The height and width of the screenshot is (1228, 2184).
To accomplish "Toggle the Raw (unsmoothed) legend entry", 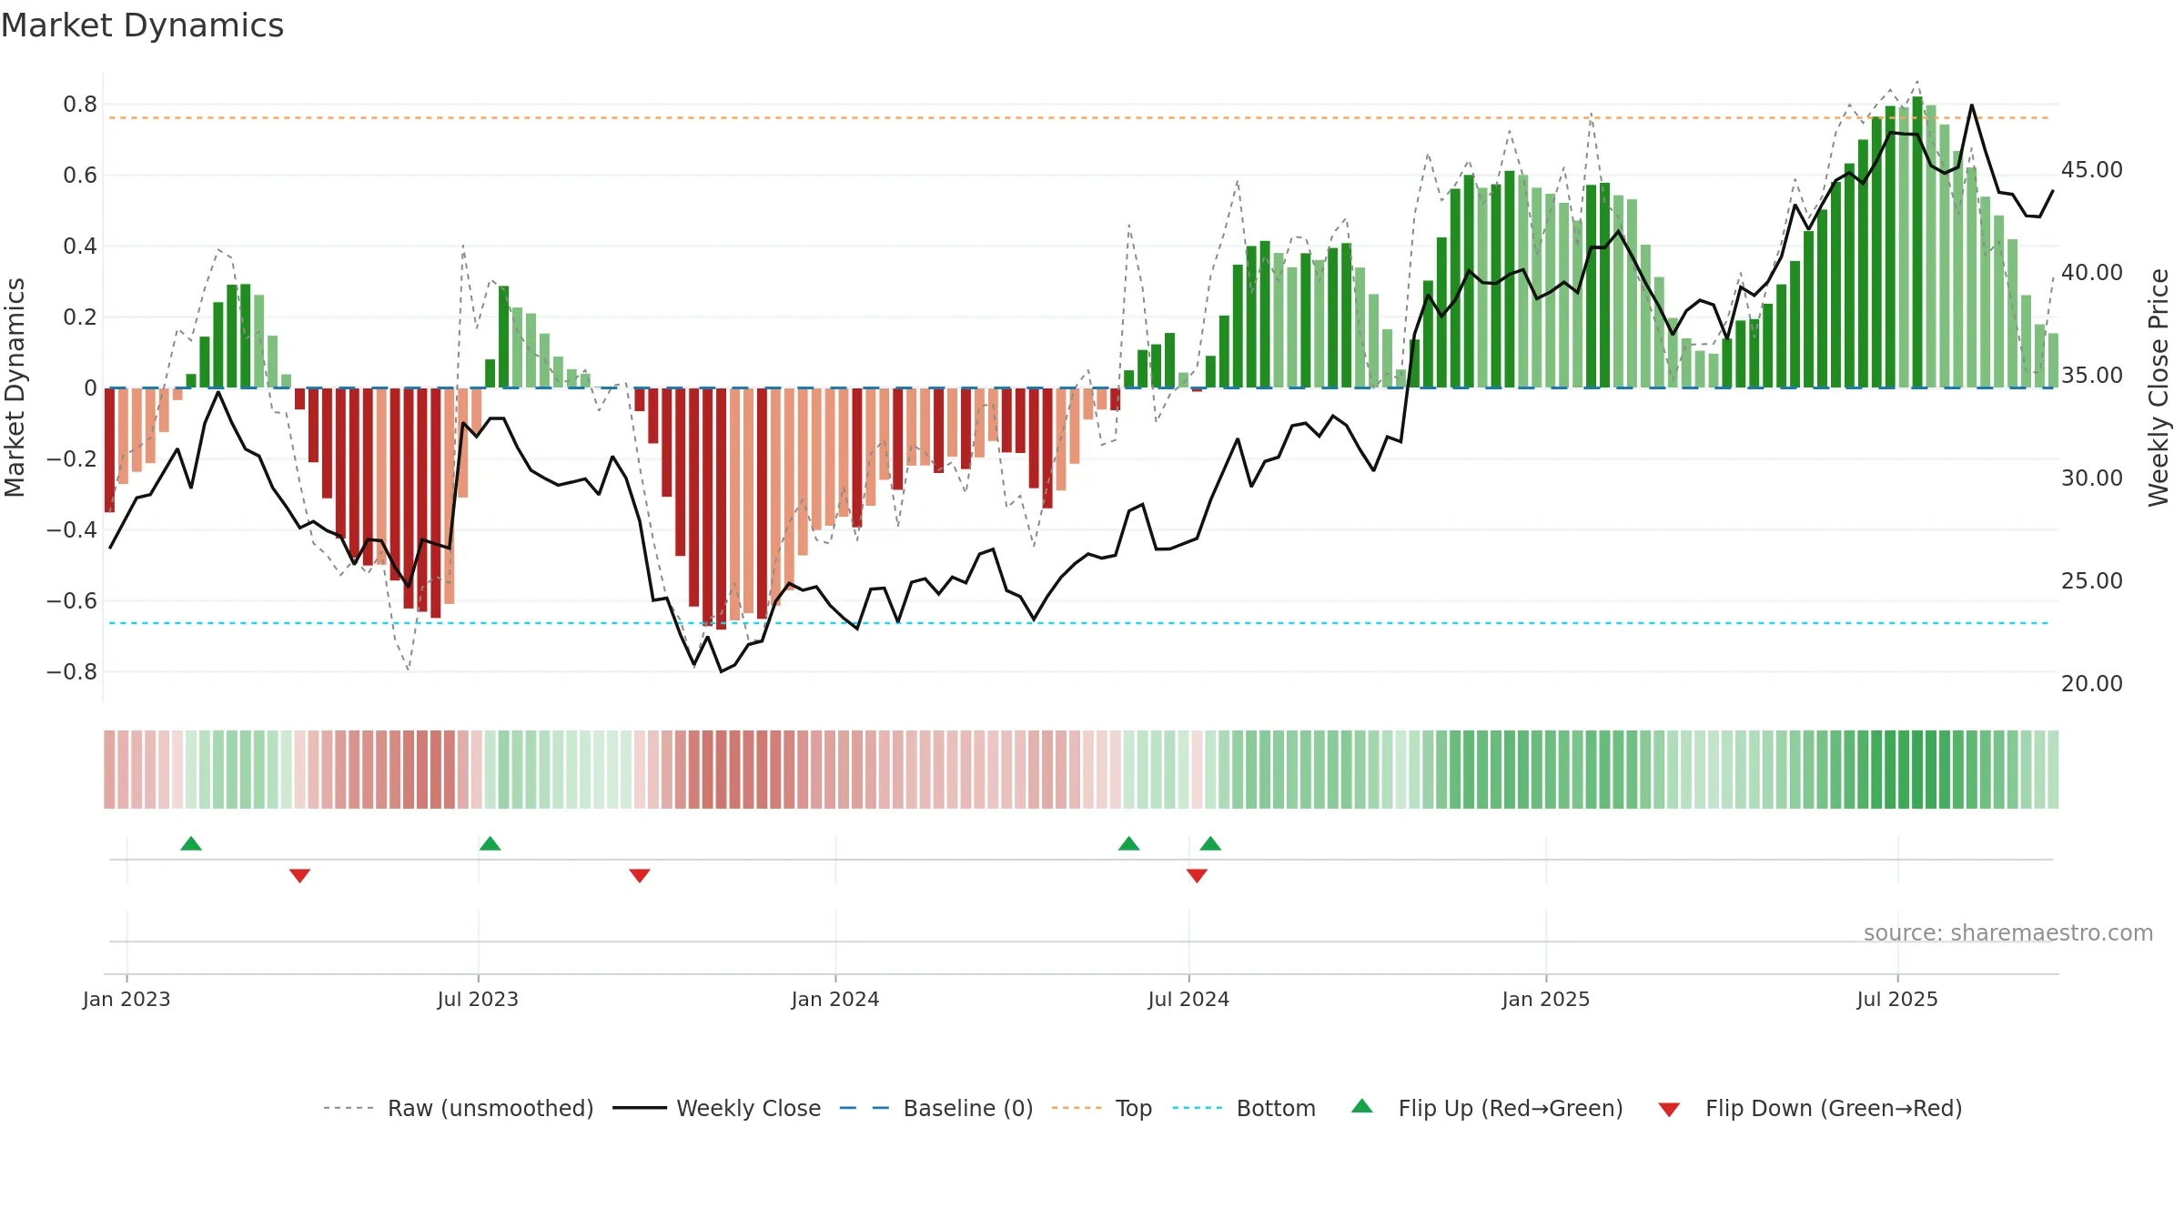I will click(x=459, y=1108).
